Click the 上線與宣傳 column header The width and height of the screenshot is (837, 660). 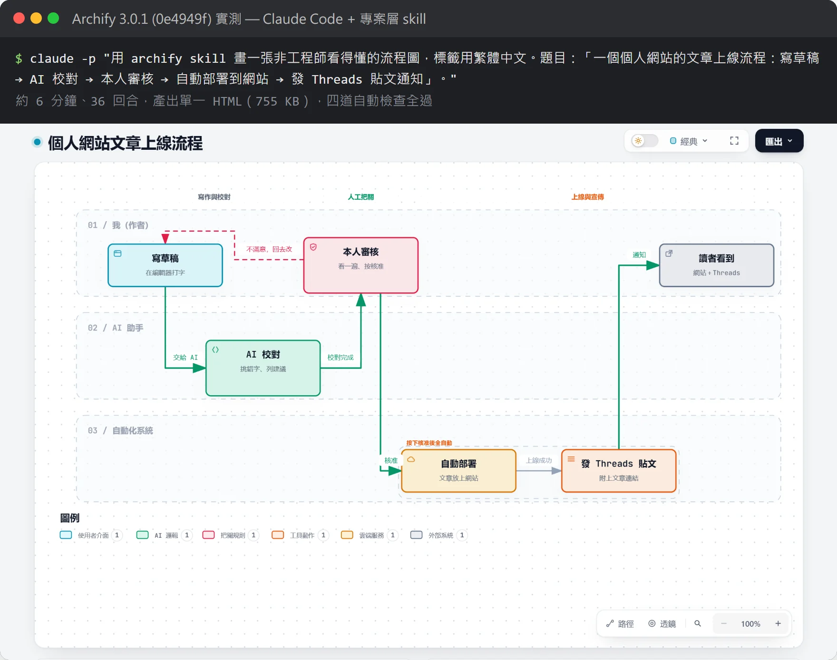coord(588,197)
